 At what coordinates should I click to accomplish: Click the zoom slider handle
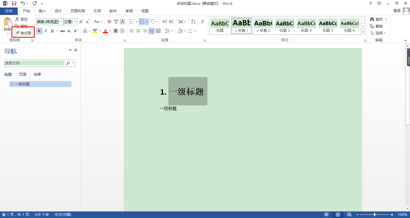point(375,215)
